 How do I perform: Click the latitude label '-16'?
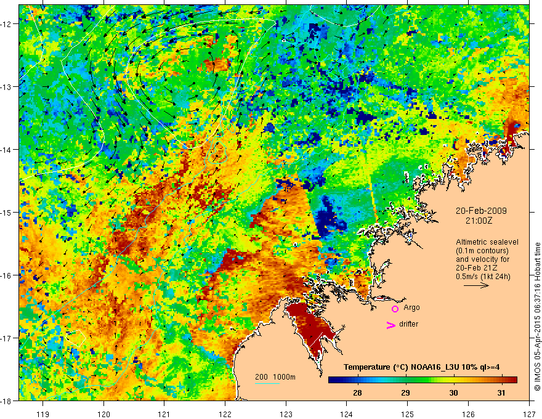pyautogui.click(x=7, y=275)
